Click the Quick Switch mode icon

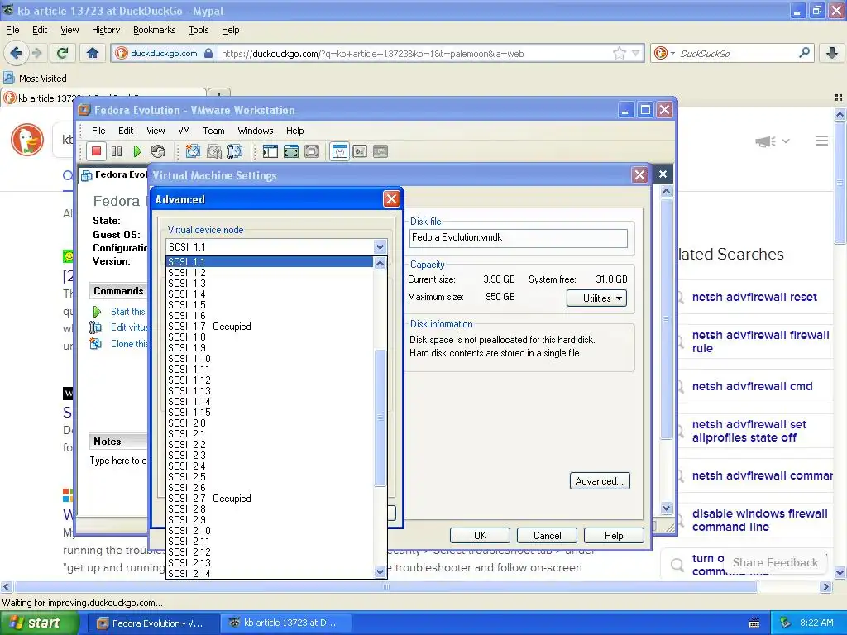pyautogui.click(x=312, y=152)
